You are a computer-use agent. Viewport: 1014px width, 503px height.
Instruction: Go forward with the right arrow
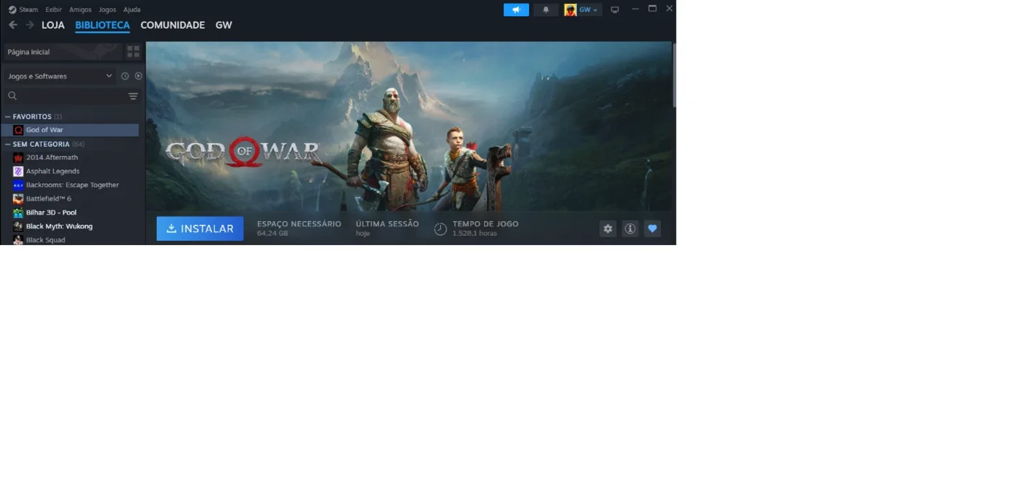[x=30, y=25]
